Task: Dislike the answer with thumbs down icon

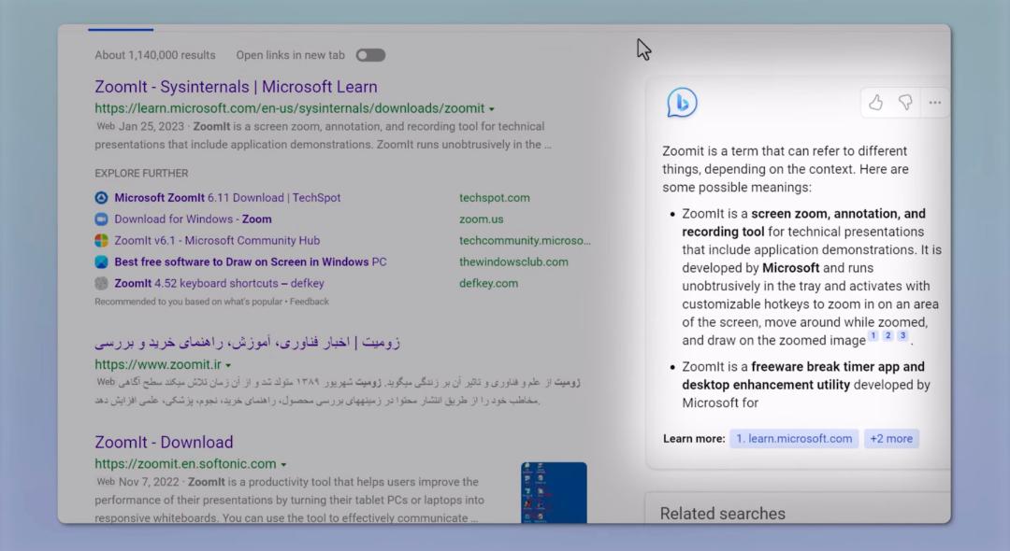Action: pyautogui.click(x=905, y=102)
